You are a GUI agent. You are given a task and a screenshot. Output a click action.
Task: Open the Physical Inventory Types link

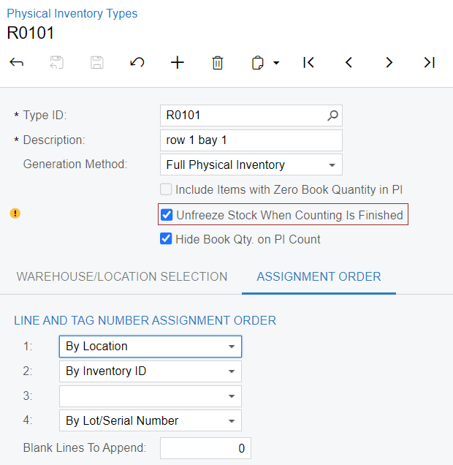(72, 14)
